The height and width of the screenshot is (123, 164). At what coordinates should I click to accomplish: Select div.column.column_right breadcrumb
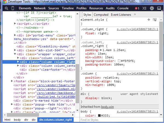click(x=55, y=120)
